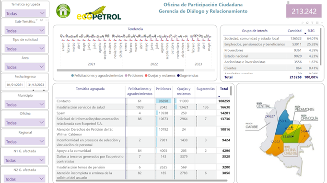Click the Temática table horizontal scrollbar
This screenshot has height=183, width=327.
click(142, 180)
